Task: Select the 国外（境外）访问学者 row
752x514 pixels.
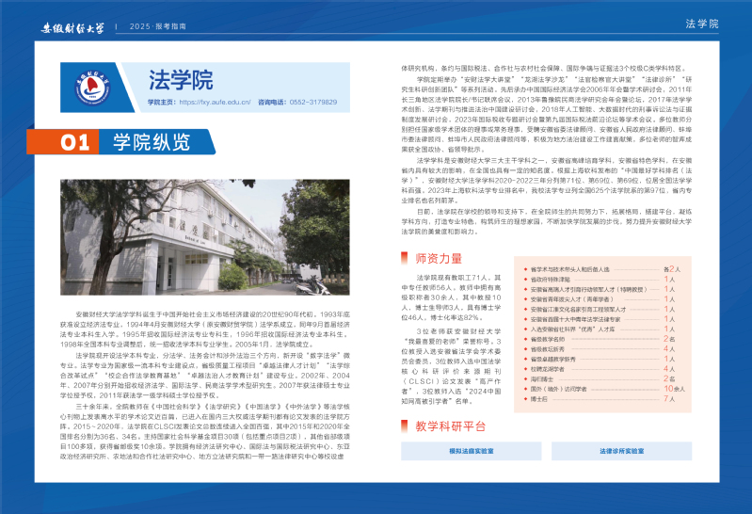Action: click(x=604, y=389)
